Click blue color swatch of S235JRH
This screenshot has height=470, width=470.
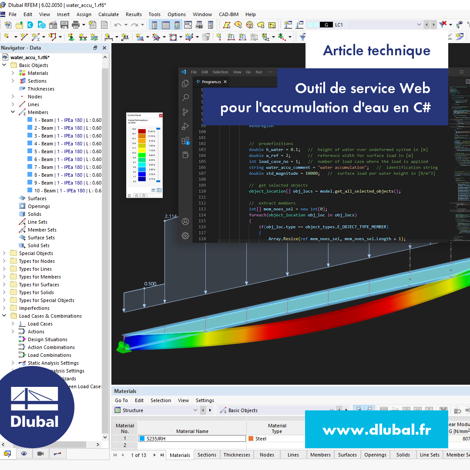142,439
